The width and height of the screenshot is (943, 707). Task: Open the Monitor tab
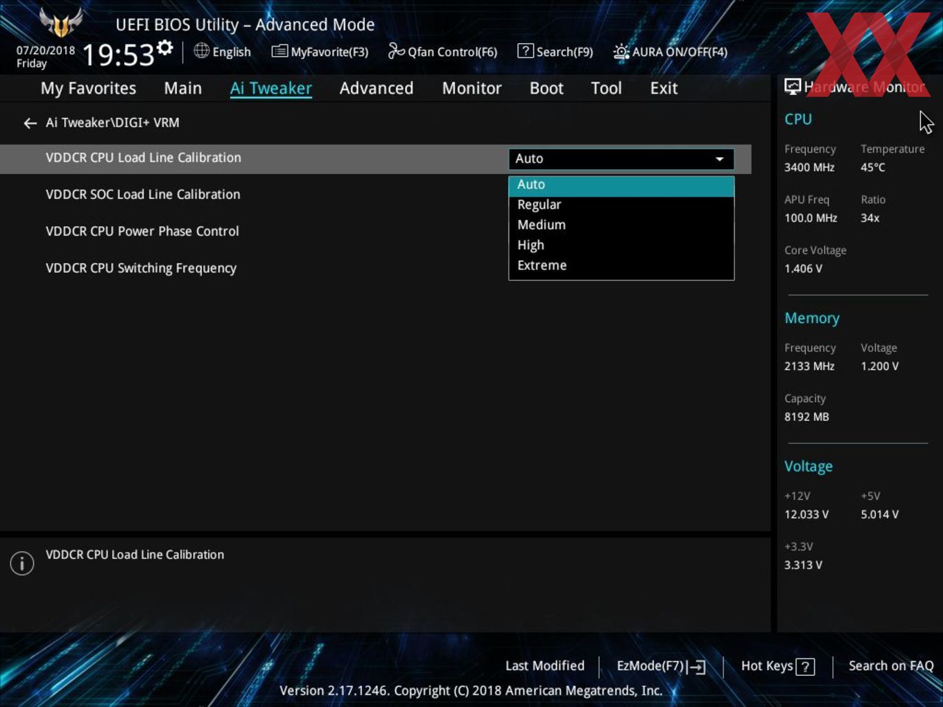pos(471,88)
